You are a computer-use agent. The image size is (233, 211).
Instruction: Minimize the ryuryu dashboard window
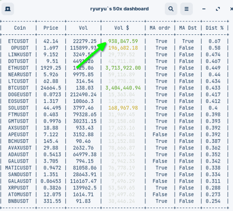[204, 9]
